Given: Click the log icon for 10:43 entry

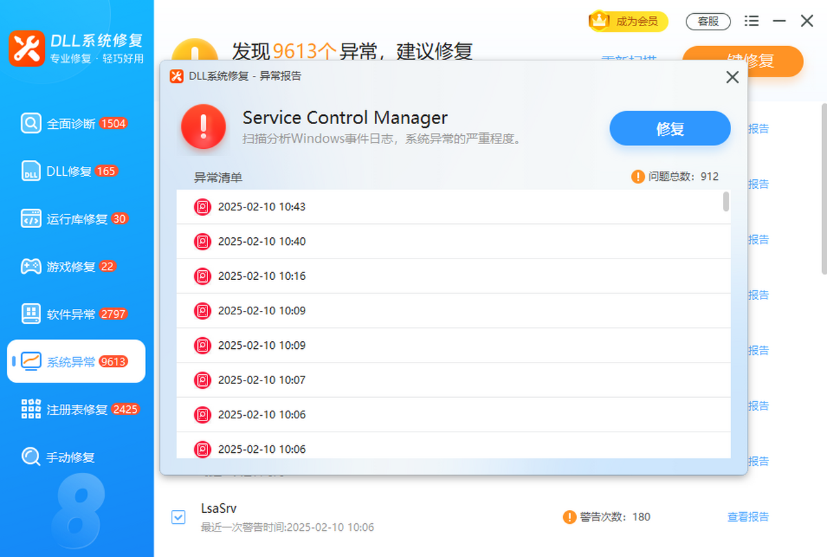Looking at the screenshot, I should tap(203, 207).
